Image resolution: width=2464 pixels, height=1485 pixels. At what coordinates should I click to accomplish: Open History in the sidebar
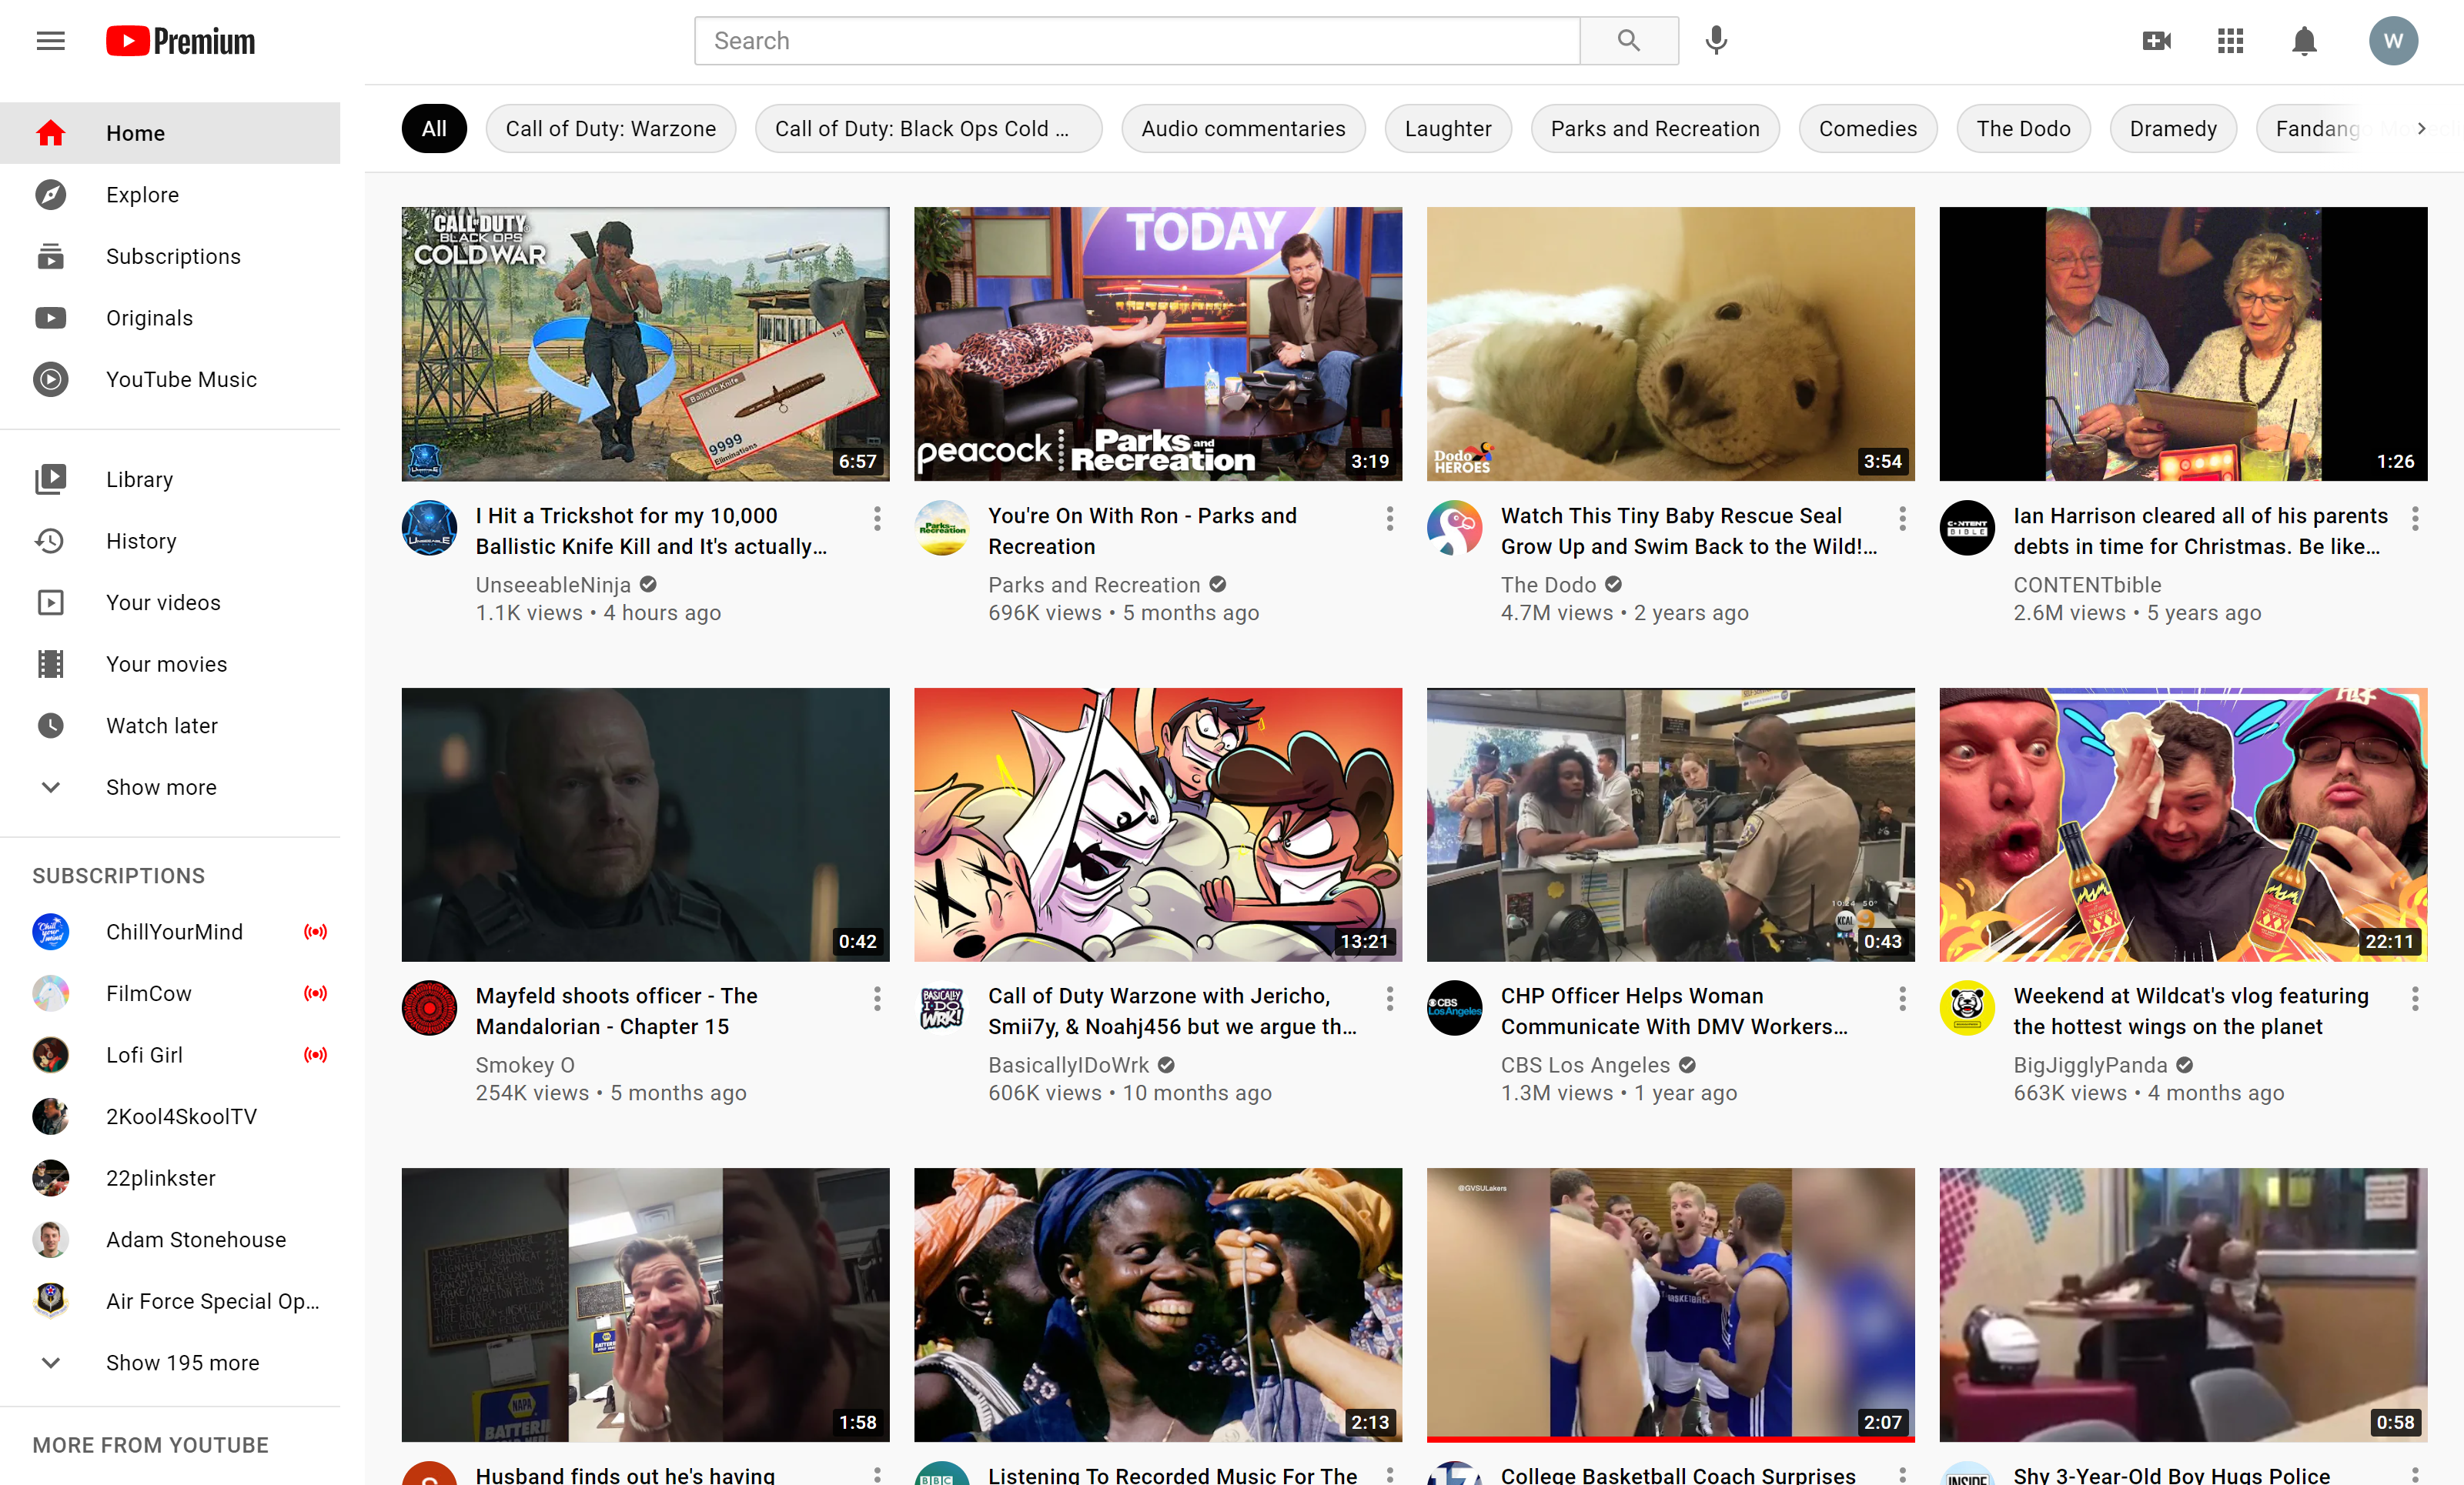[141, 541]
